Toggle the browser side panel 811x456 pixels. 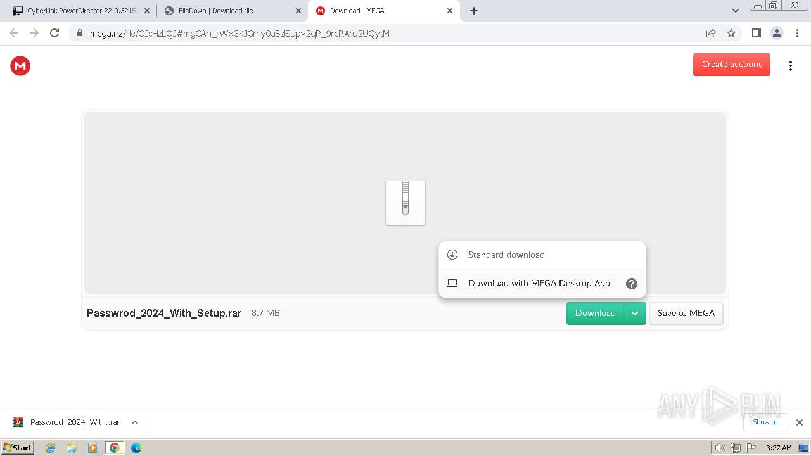(x=756, y=33)
